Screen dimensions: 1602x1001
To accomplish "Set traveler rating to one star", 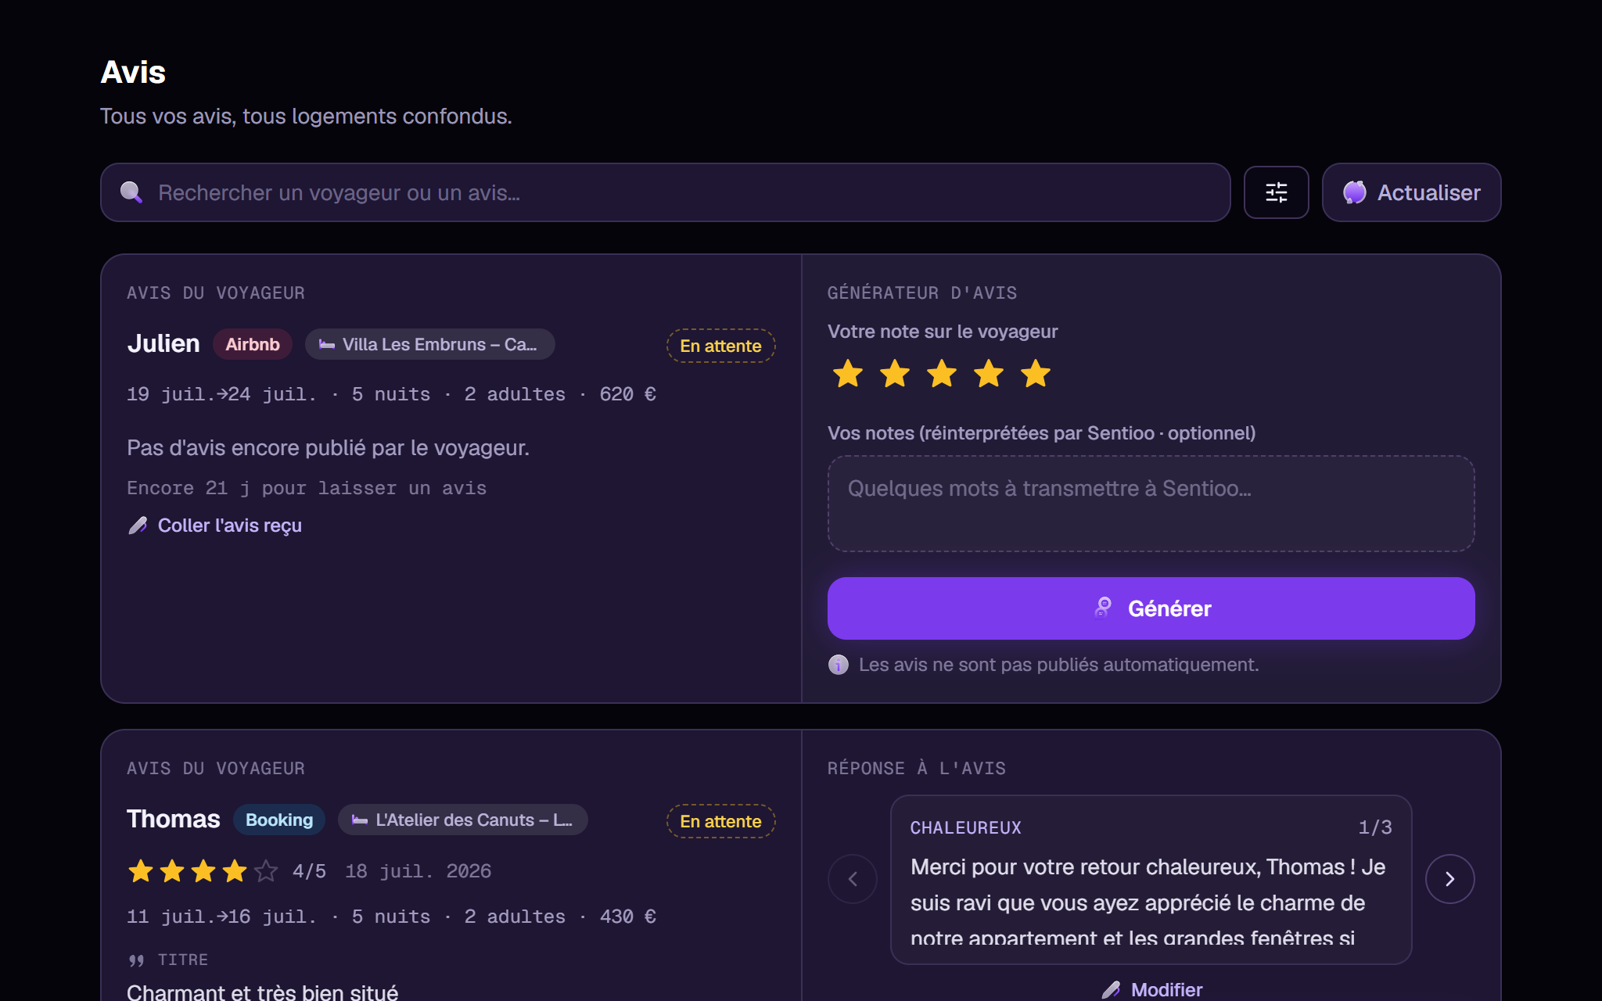I will [848, 374].
